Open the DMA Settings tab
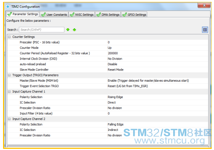Viewport: 214px width, 150px height. pyautogui.click(x=108, y=15)
